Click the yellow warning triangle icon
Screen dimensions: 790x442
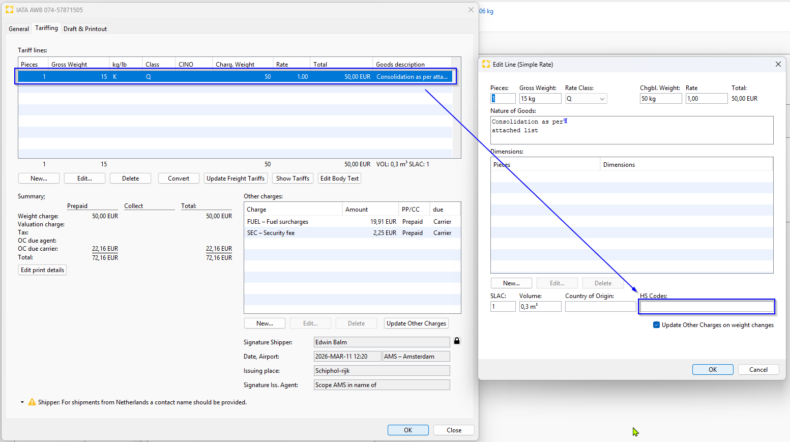[32, 402]
